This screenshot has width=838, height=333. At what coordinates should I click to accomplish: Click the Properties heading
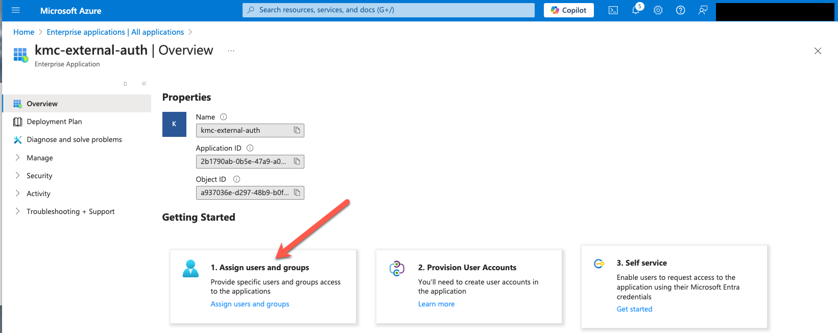click(186, 97)
